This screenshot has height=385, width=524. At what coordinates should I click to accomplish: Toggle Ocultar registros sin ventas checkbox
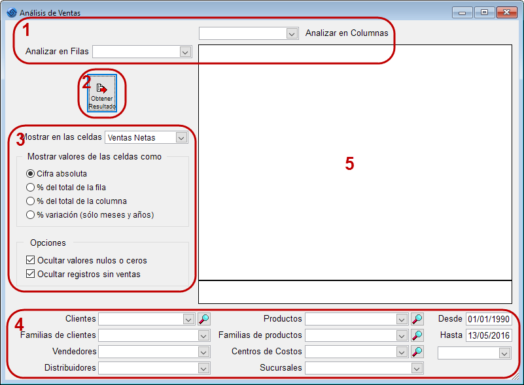[30, 274]
